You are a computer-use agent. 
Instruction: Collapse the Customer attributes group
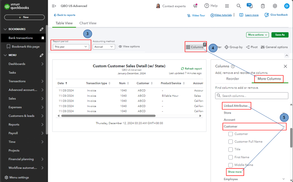pos(284,127)
